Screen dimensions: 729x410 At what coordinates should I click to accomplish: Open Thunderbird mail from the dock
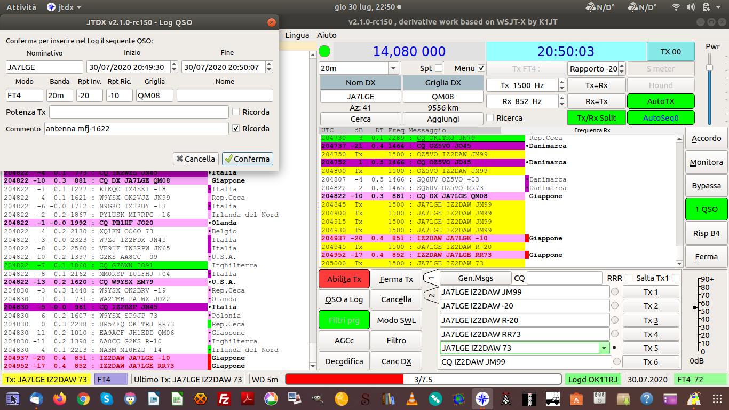point(36,398)
